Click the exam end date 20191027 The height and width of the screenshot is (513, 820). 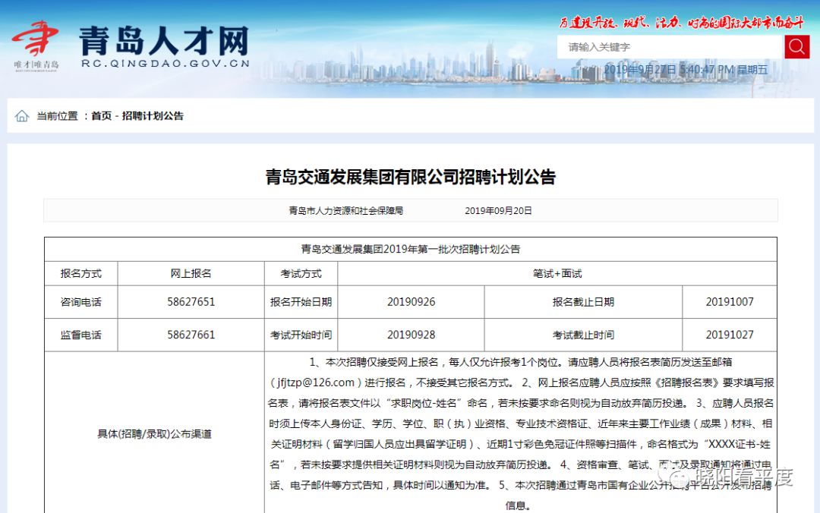click(x=730, y=335)
